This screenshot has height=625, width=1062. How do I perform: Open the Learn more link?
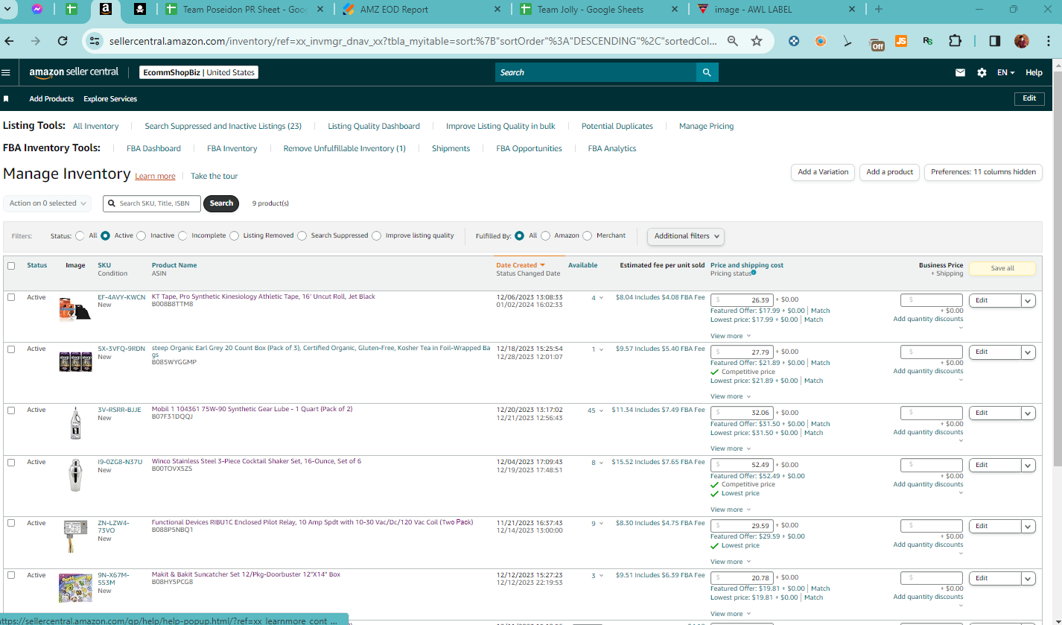[155, 177]
